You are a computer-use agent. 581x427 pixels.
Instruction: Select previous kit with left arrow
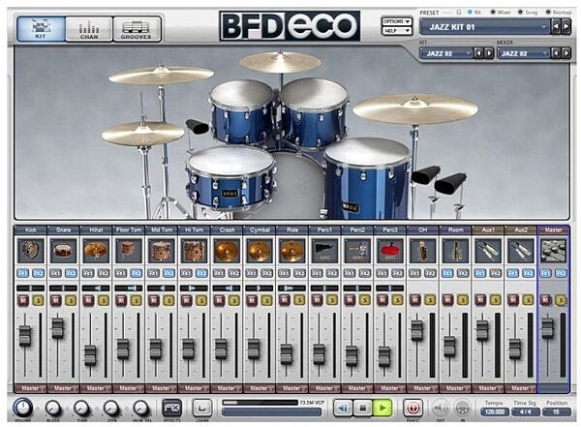click(478, 53)
